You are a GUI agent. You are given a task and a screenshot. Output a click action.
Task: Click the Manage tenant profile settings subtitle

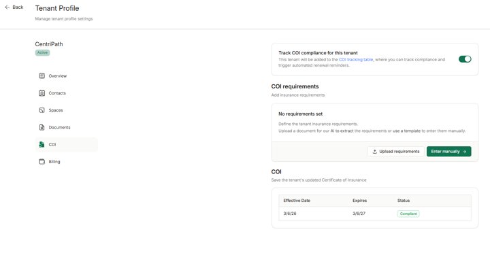click(64, 19)
